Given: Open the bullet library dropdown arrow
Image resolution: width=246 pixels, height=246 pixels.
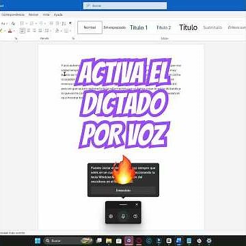Looking at the screenshot, I should click(x=26, y=23).
